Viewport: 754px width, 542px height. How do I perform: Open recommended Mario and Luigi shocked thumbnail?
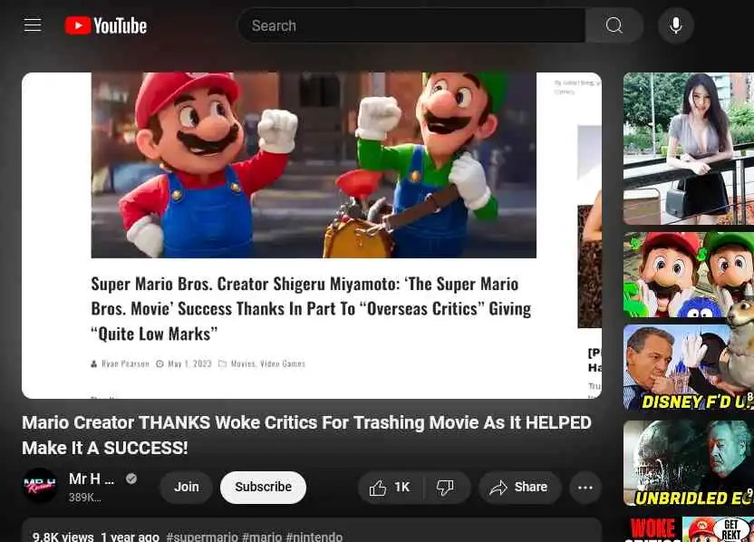click(x=689, y=275)
